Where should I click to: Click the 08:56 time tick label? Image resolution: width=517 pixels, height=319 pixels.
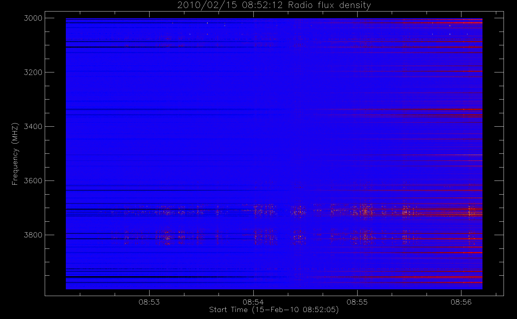click(461, 302)
